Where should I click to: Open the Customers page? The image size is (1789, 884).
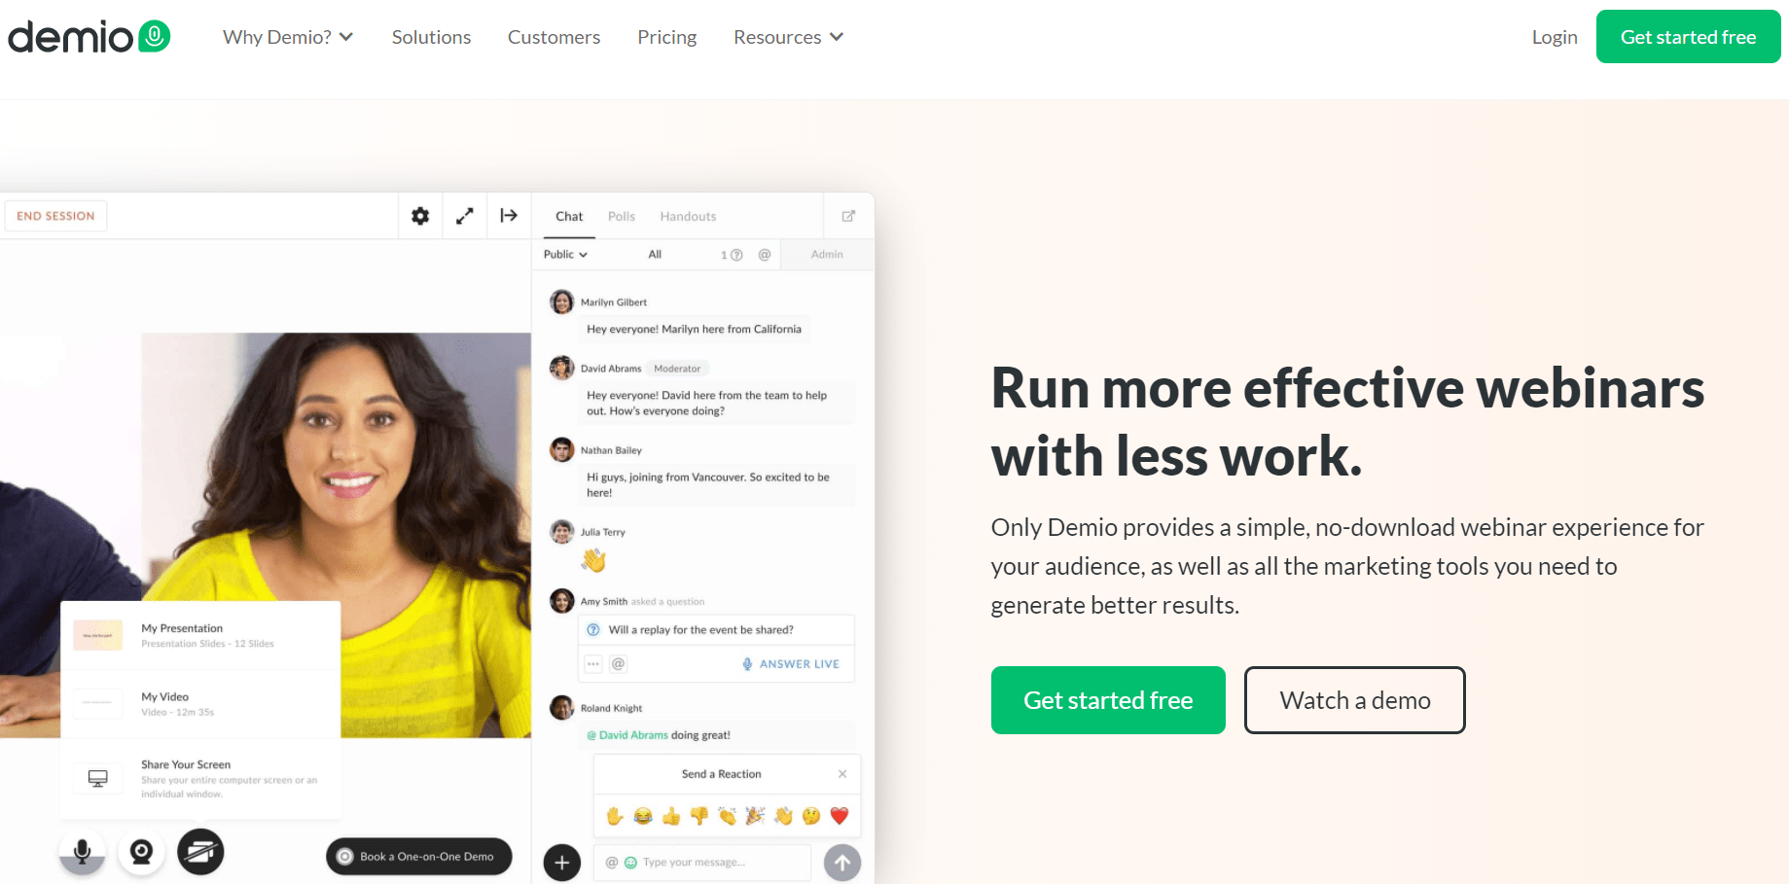555,37
